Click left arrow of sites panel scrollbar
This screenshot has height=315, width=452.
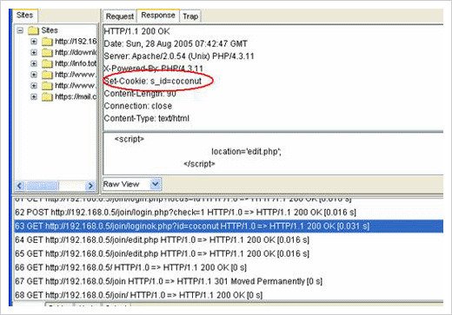click(20, 186)
